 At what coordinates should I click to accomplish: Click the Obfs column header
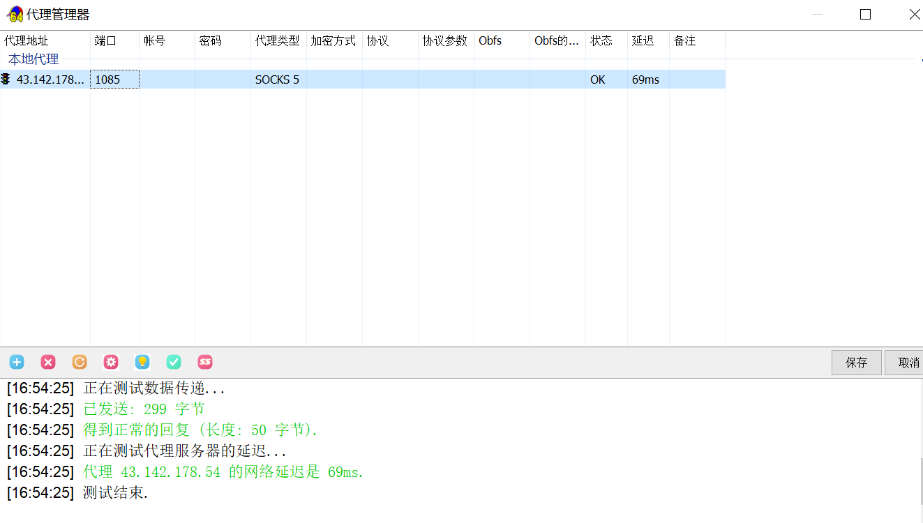click(502, 40)
